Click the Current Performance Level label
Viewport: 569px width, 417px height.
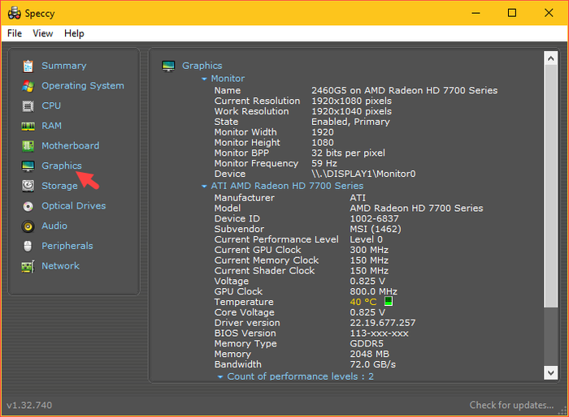point(276,239)
